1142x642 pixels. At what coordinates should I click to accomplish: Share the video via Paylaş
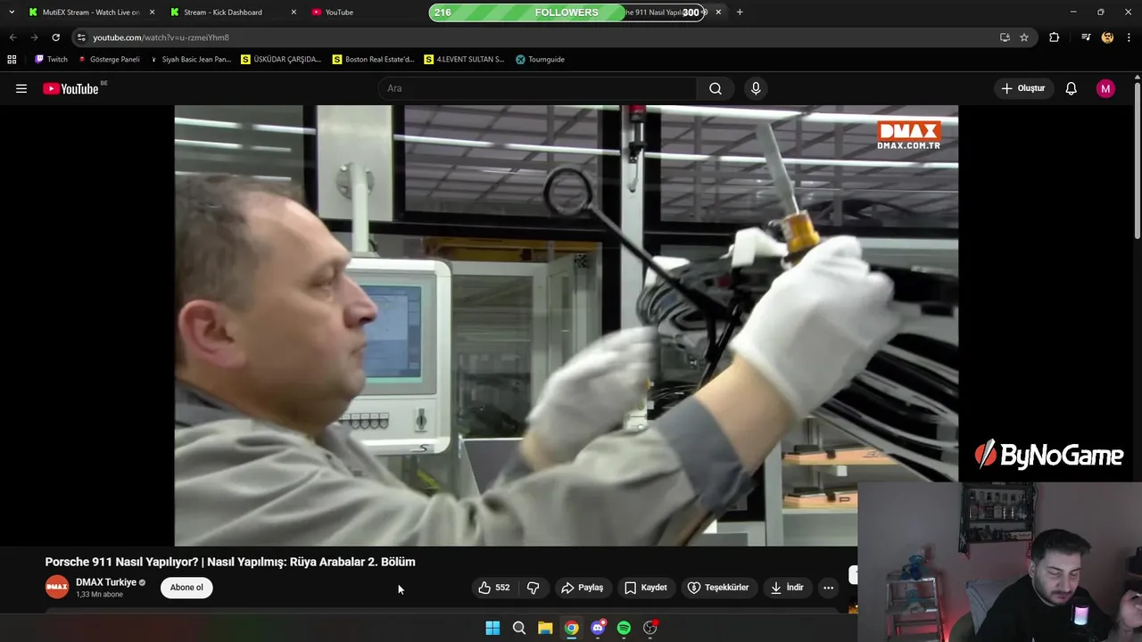[582, 588]
